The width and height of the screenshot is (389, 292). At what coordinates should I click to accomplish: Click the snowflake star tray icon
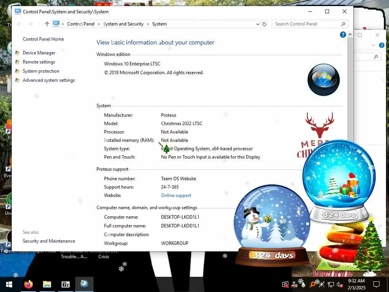coord(321,284)
